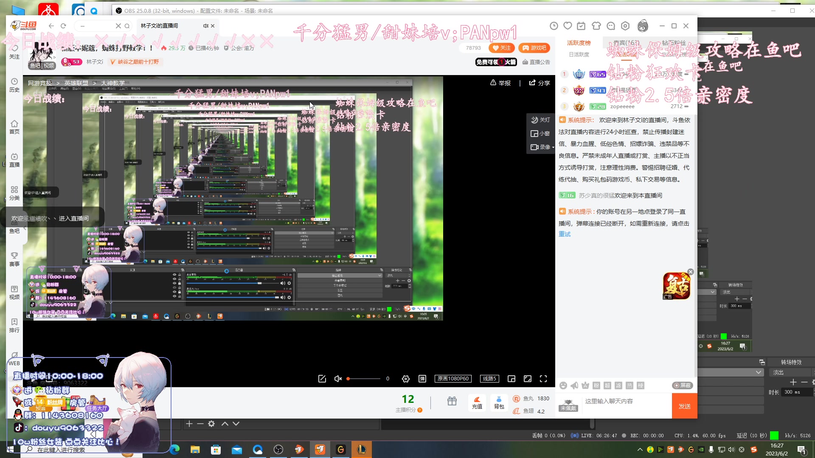Open the 原画1080P60 quality selector
This screenshot has width=815, height=458.
tap(453, 379)
